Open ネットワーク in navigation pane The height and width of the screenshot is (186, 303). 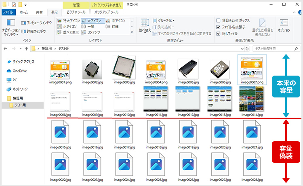[x=17, y=89]
